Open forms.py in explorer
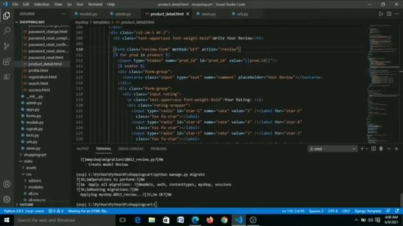The height and width of the screenshot is (226, 403). 33,116
